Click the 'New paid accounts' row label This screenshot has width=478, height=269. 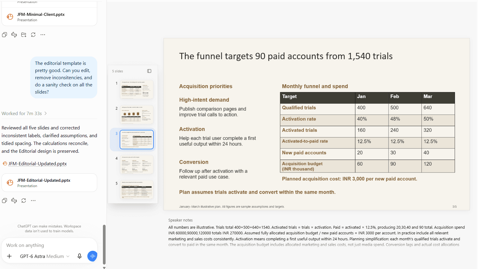click(x=304, y=153)
